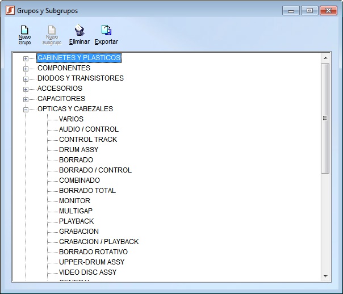343x294 pixels.
Task: Expand the GABINETES Y PLASTICOS group
Action: (26, 58)
